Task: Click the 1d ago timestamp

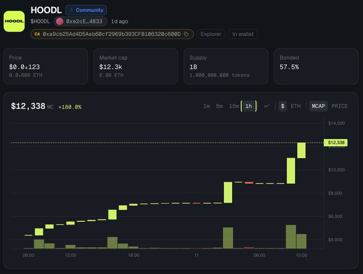Action: pyautogui.click(x=120, y=21)
